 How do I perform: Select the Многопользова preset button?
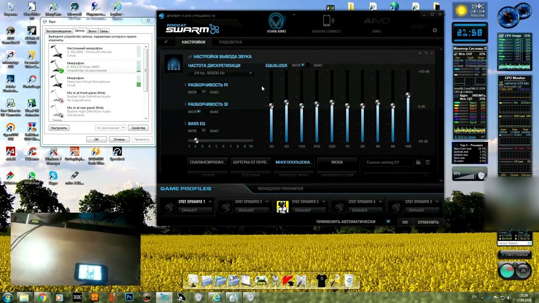click(x=294, y=162)
